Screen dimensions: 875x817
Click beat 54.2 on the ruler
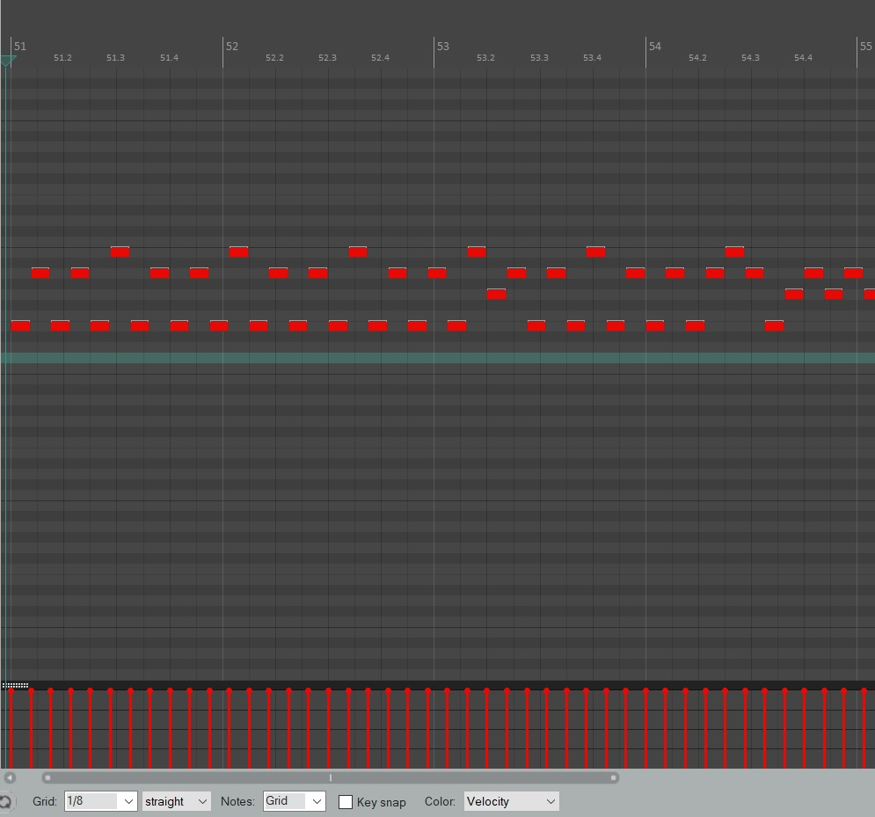click(697, 57)
